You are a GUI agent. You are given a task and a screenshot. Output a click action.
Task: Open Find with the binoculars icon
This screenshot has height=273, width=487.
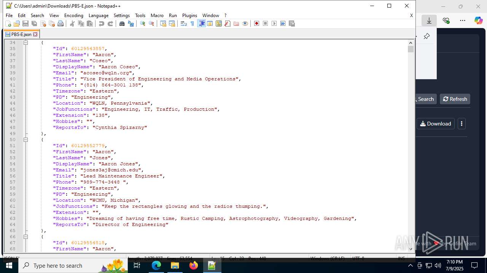122,24
